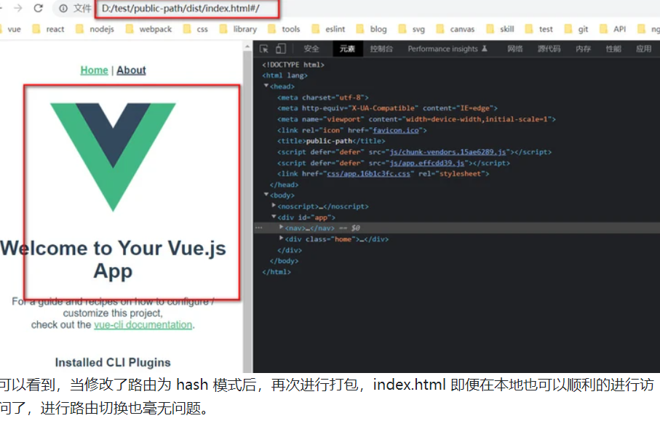Switch to the 应用 DevTools tab
660x429 pixels.
pos(643,49)
